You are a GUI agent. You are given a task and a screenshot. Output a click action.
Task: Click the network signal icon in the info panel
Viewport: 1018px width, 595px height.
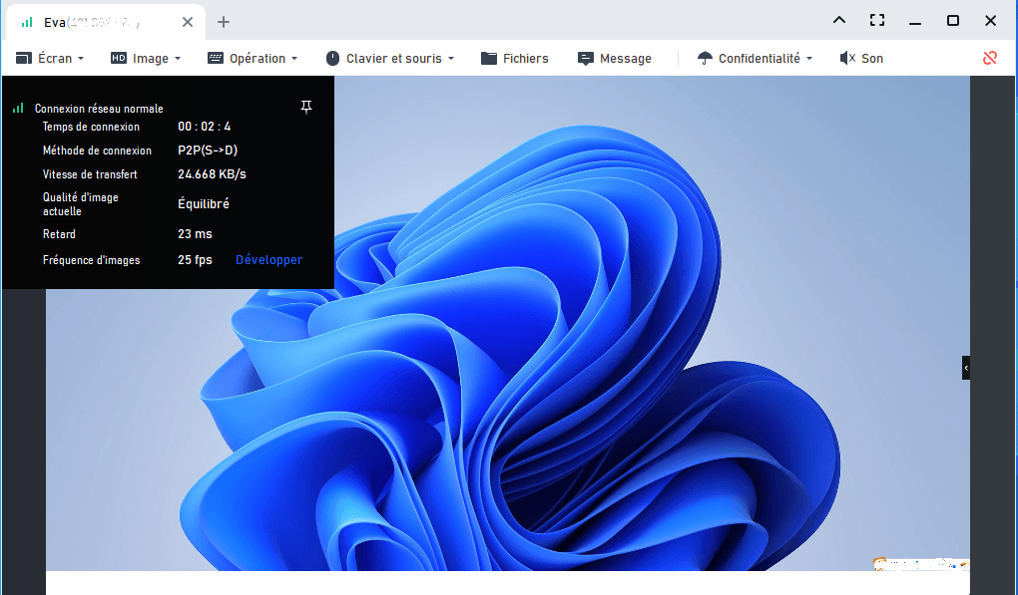click(18, 109)
